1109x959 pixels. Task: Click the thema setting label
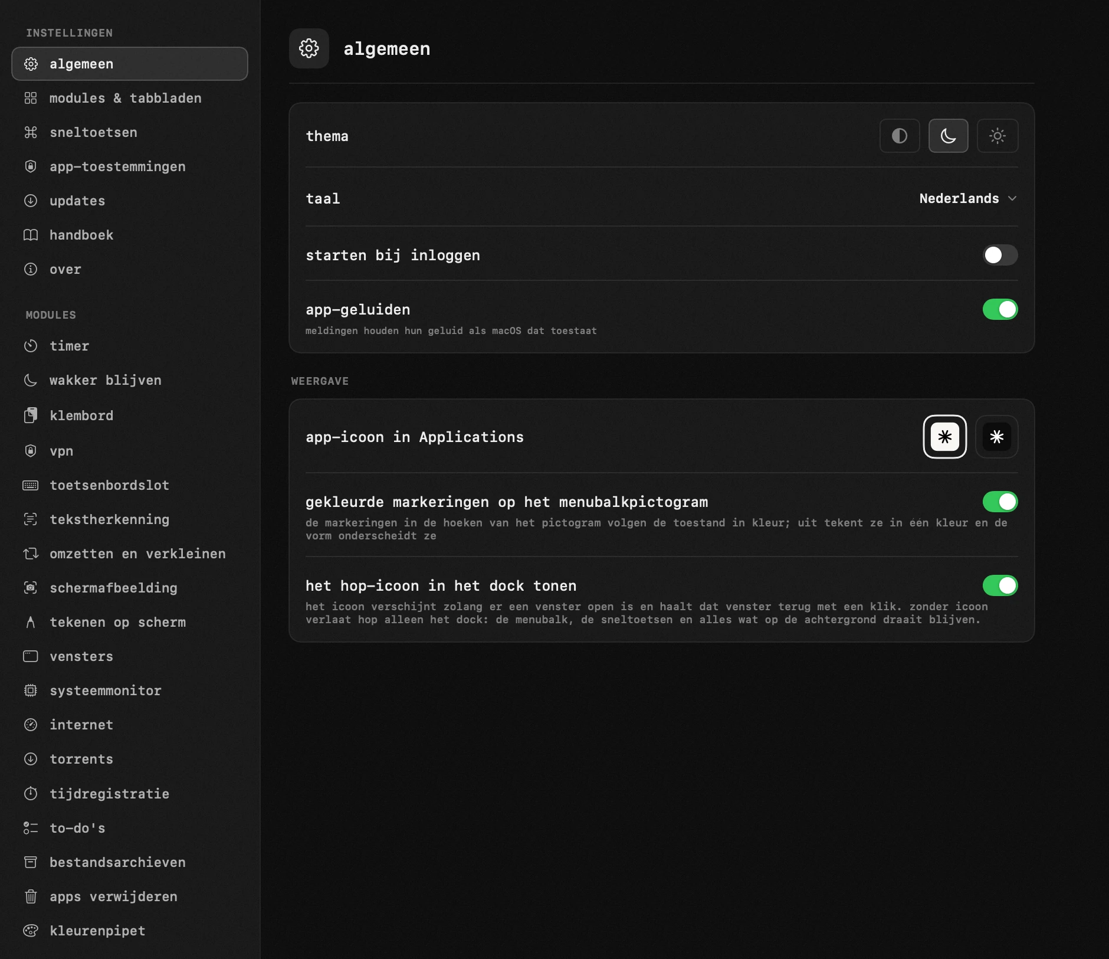327,136
